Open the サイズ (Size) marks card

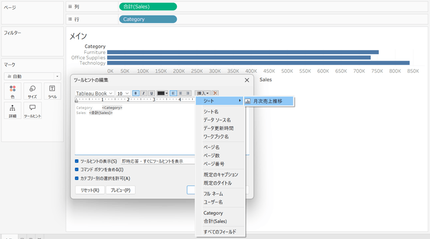32,91
